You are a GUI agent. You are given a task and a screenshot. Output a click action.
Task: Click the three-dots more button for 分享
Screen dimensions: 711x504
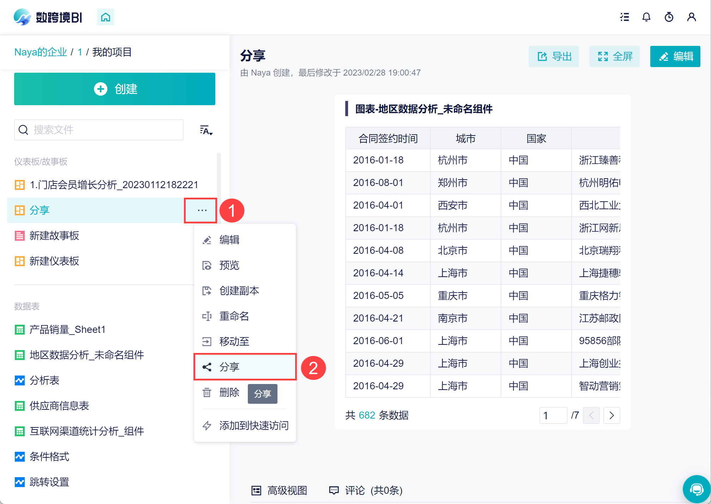202,210
